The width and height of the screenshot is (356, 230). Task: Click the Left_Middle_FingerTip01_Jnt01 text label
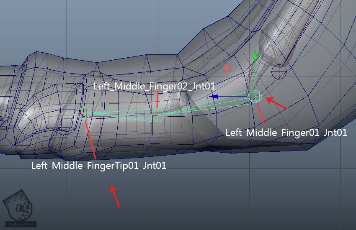coord(99,166)
